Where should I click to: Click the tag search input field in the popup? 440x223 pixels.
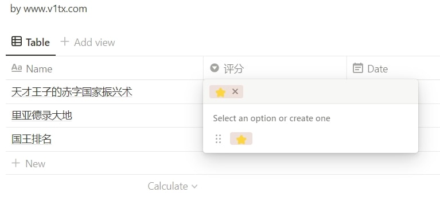coord(328,92)
